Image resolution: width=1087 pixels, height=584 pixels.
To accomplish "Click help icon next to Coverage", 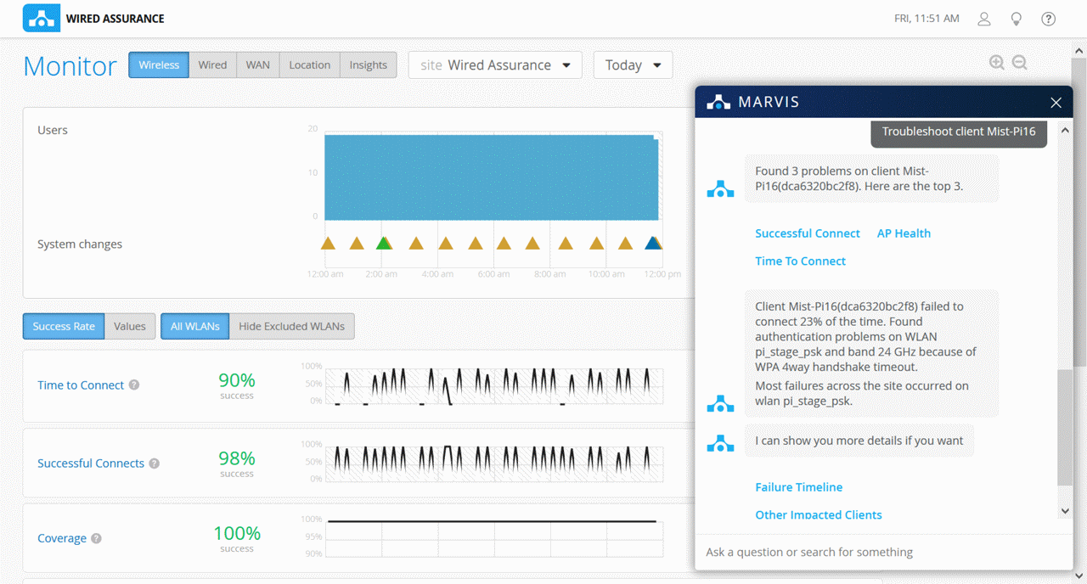I will [97, 538].
